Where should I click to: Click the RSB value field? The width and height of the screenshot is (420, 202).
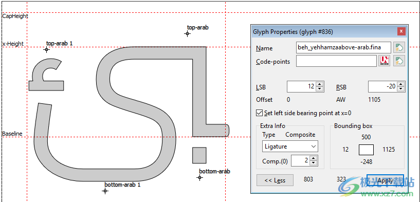[x=383, y=86]
